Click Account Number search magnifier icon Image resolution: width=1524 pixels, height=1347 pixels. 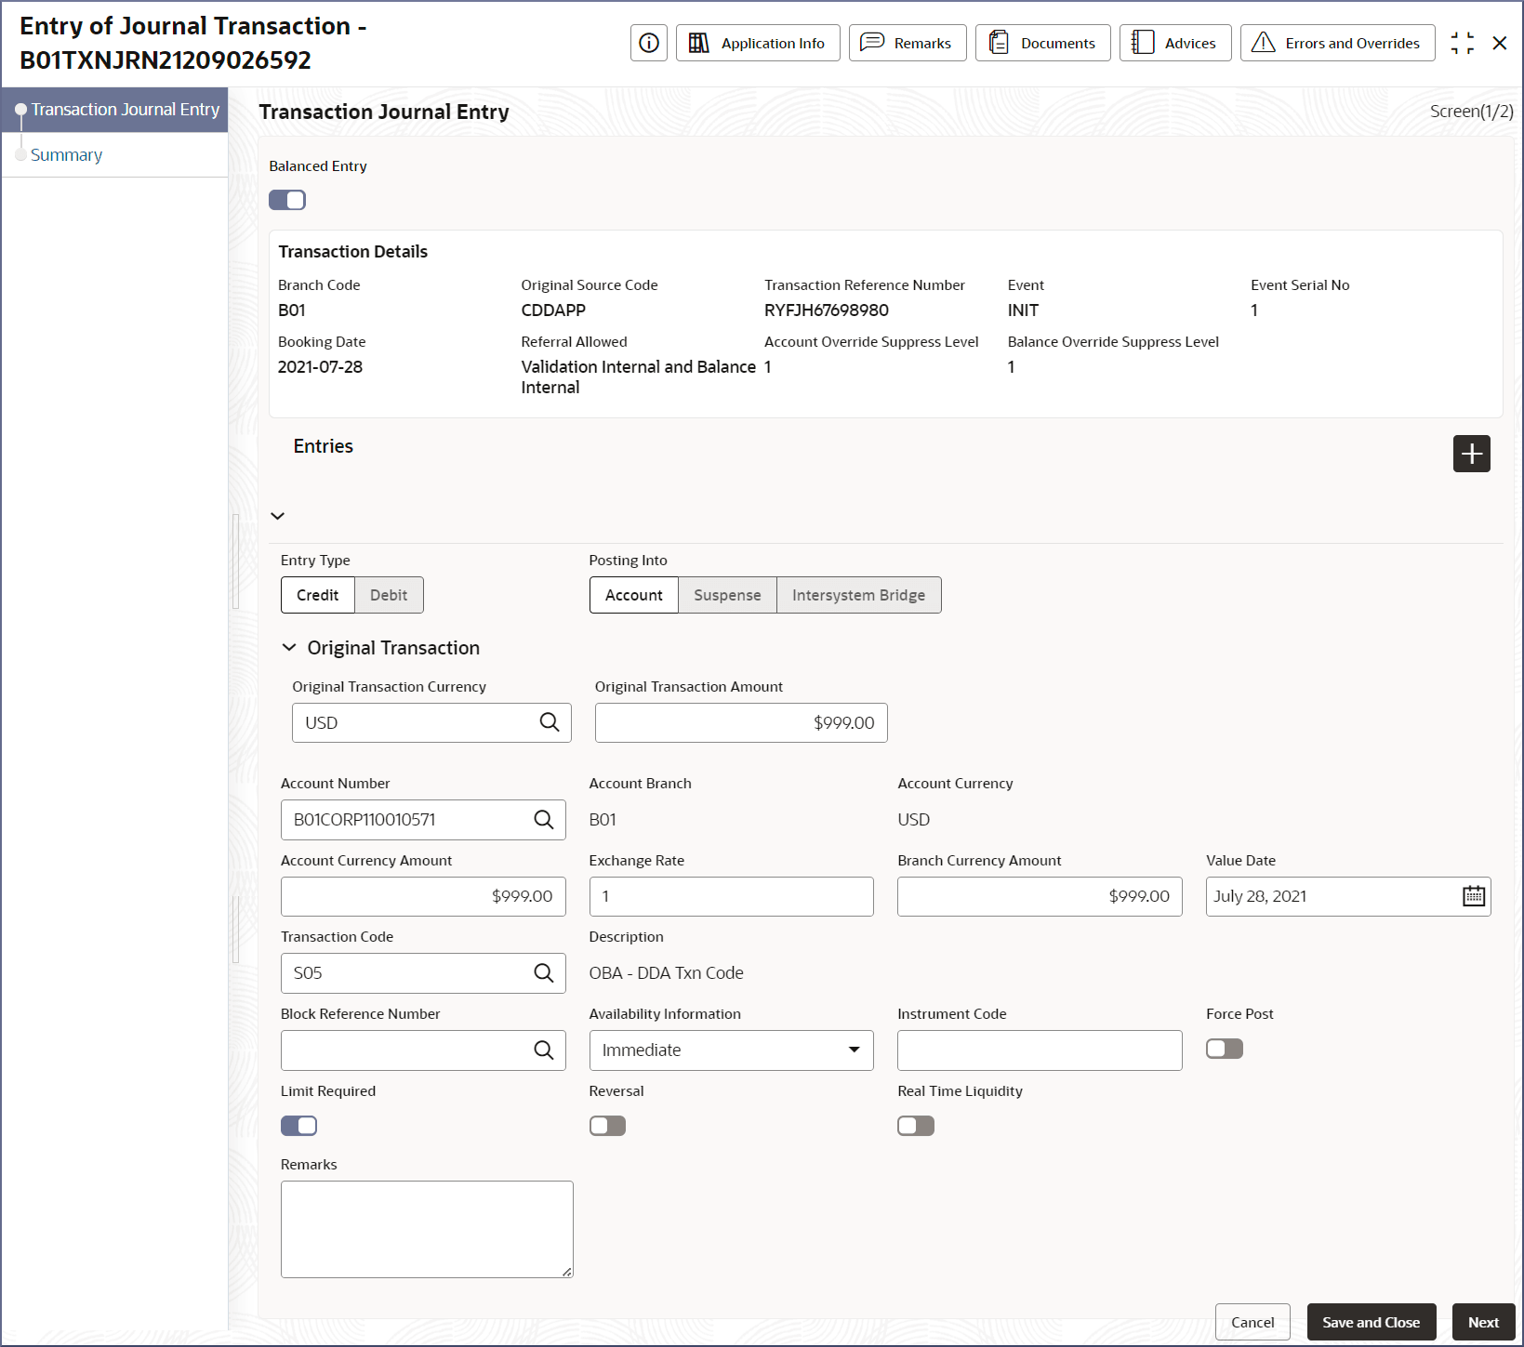click(544, 819)
